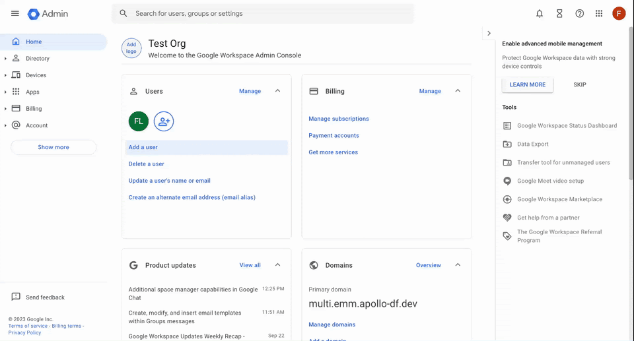Open the main hamburger menu
The width and height of the screenshot is (634, 341).
15,13
